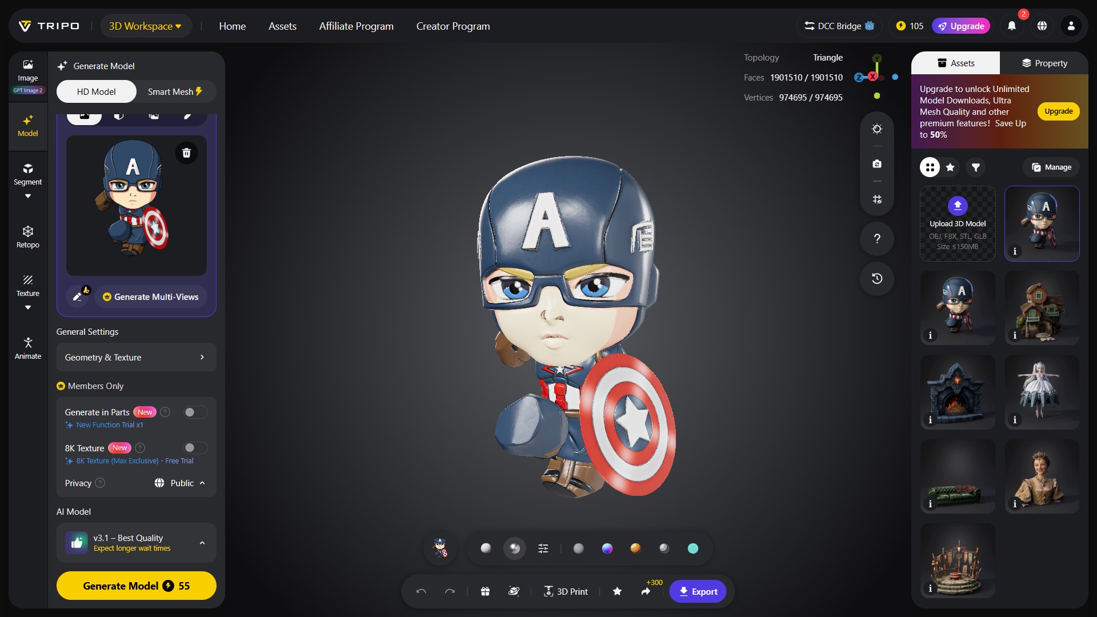
Task: Click the gift icon in bottom toolbar
Action: 485,591
